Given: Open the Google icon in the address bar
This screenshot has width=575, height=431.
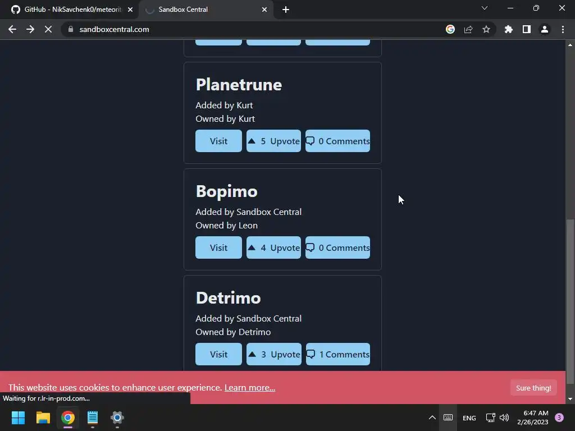Looking at the screenshot, I should pos(450,29).
